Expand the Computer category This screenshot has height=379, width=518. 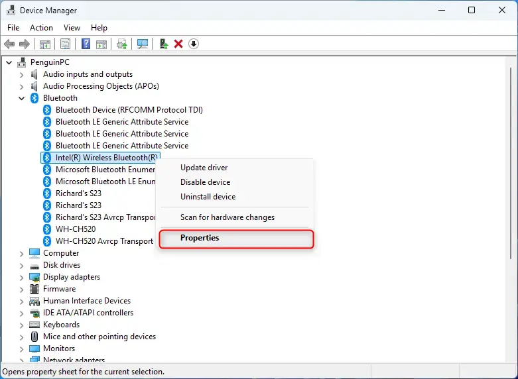tap(21, 254)
